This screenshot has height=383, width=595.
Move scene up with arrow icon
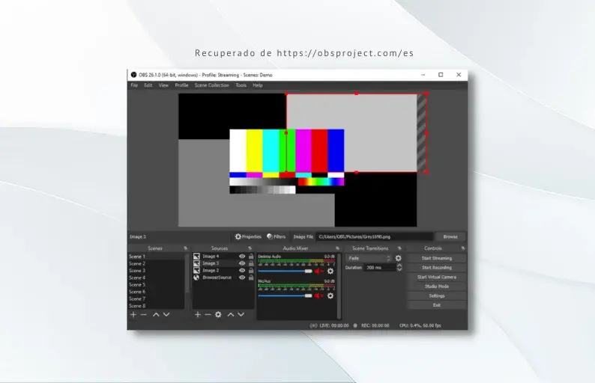pyautogui.click(x=156, y=314)
